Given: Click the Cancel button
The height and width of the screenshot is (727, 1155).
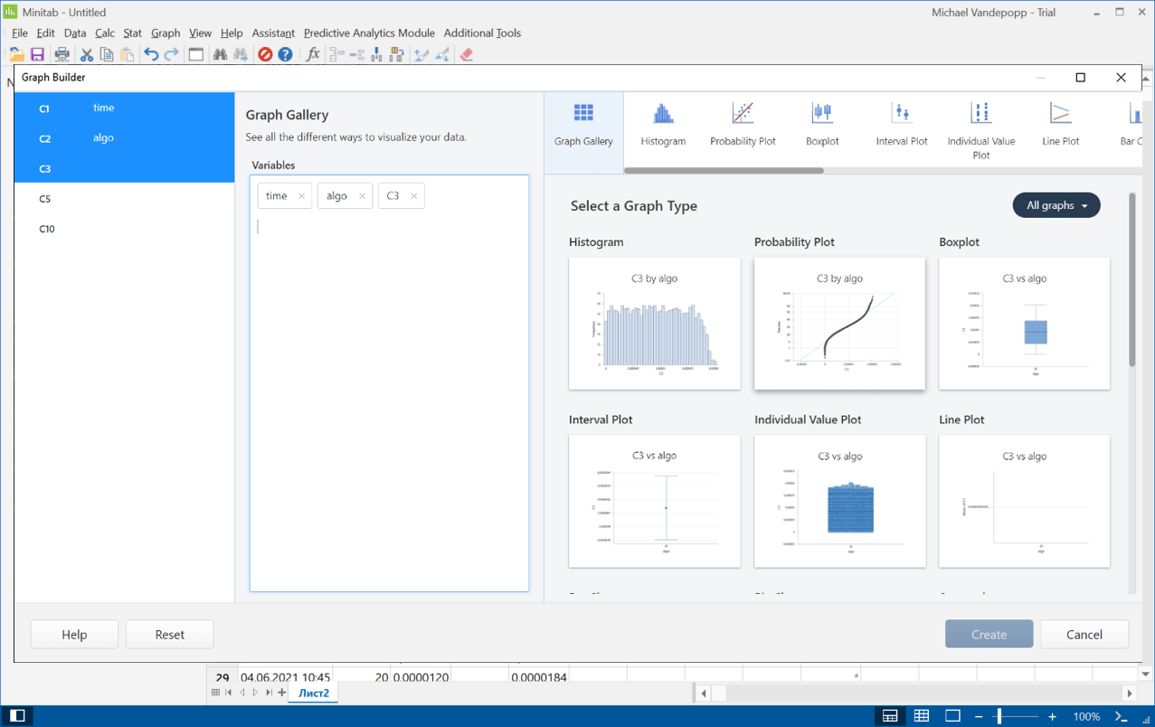Looking at the screenshot, I should pos(1084,634).
